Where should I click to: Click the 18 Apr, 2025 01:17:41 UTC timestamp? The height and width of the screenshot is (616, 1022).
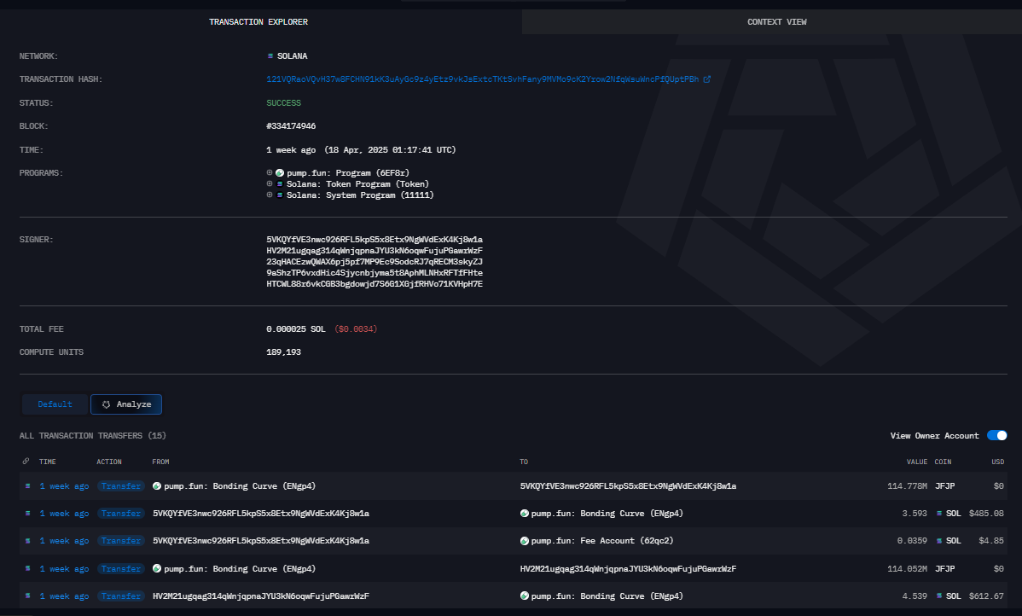click(390, 150)
